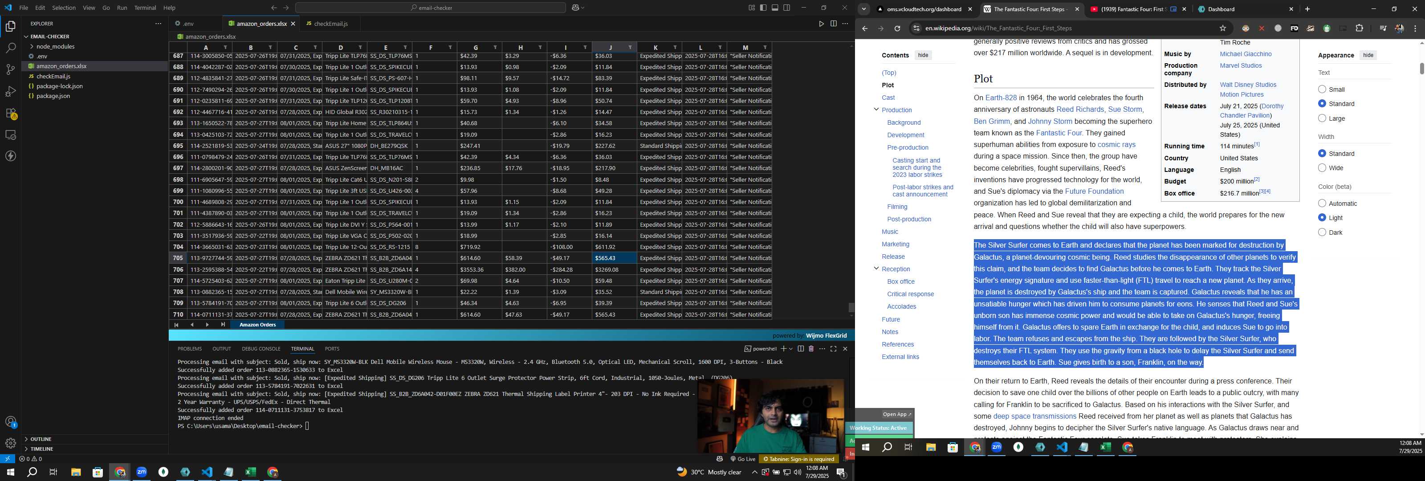Bookmark the Wikipedia page with star

coord(1222,29)
